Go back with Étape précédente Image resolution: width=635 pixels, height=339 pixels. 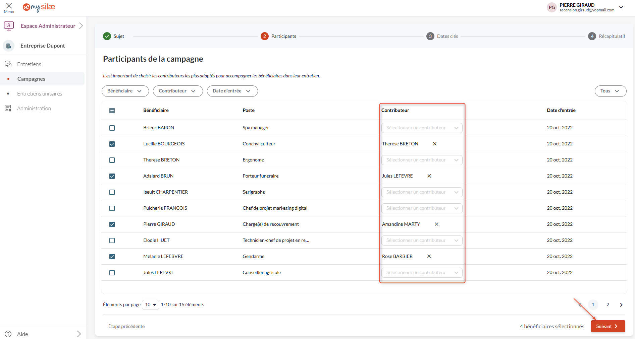[x=126, y=326]
